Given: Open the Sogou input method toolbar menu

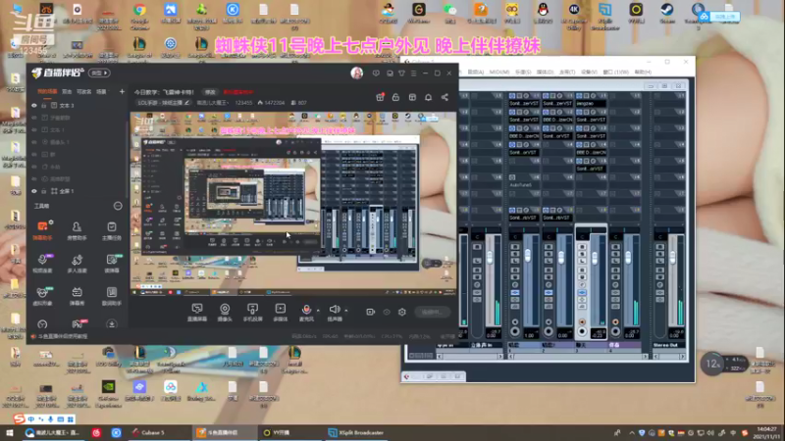Looking at the screenshot, I should click(x=19, y=419).
